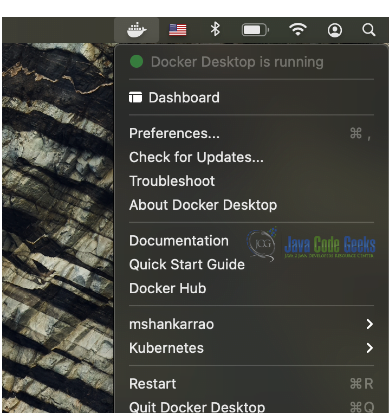Open Preferences... from the Docker menu
The width and height of the screenshot is (389, 413).
[x=251, y=133]
